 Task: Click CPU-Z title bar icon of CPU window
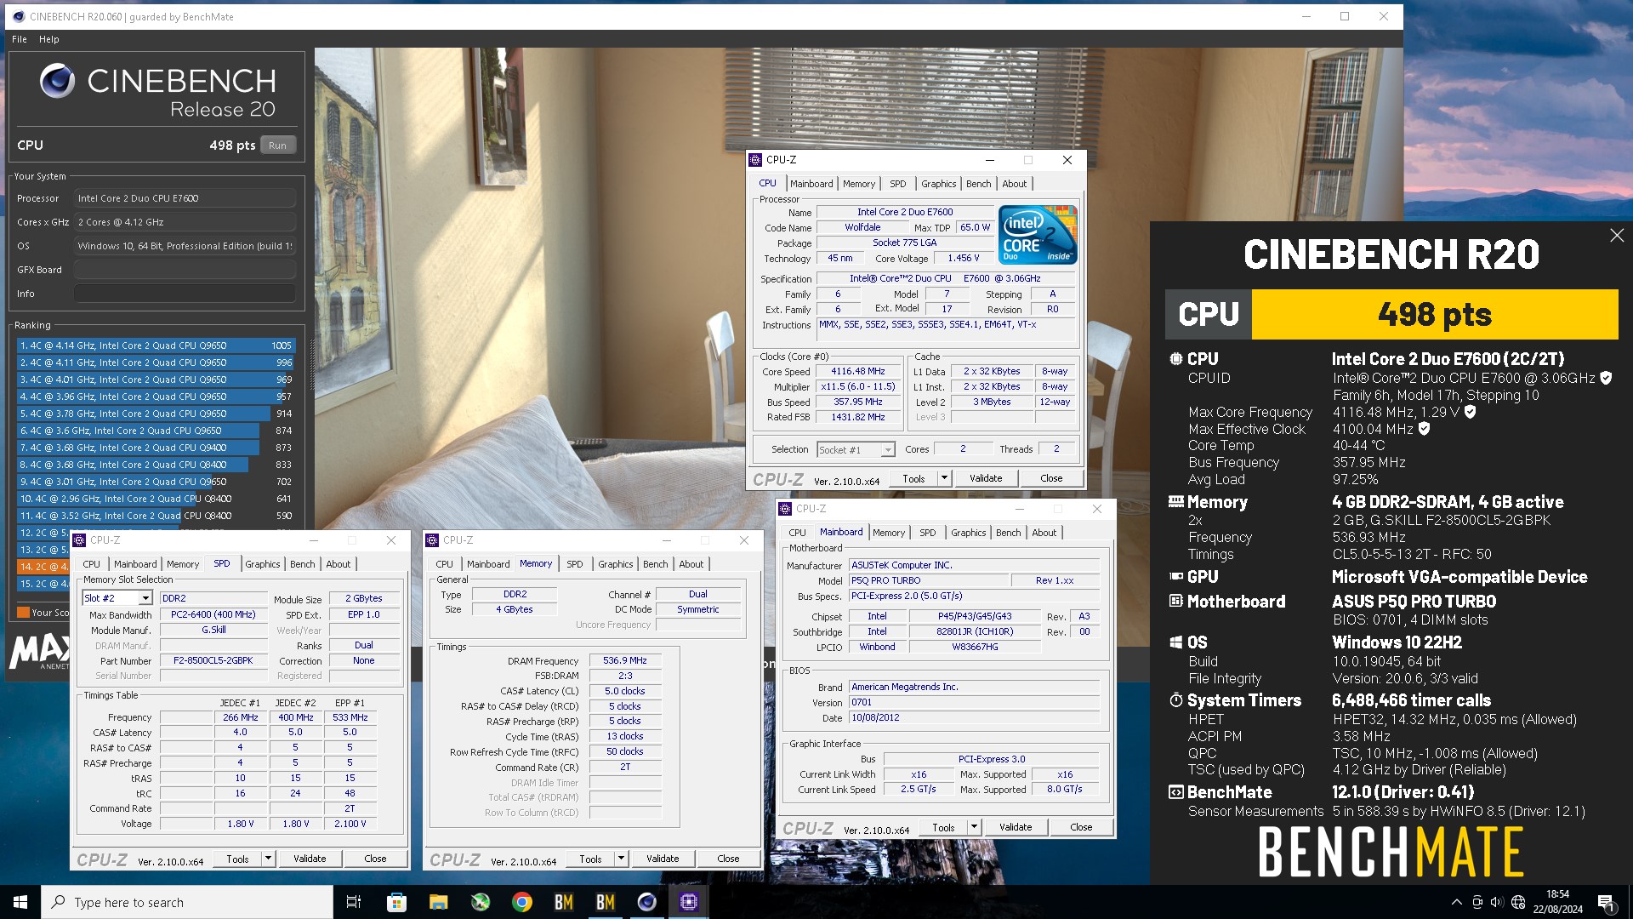tap(755, 160)
